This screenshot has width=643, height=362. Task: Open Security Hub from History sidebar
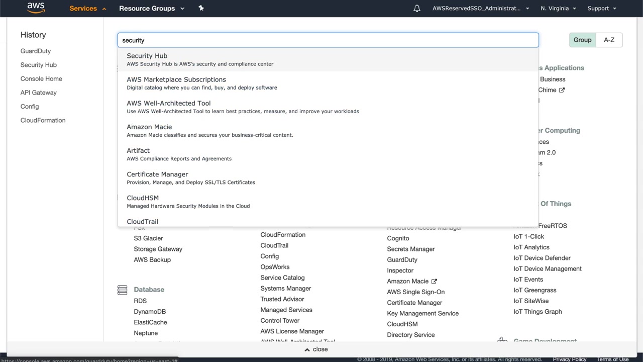[x=39, y=65]
